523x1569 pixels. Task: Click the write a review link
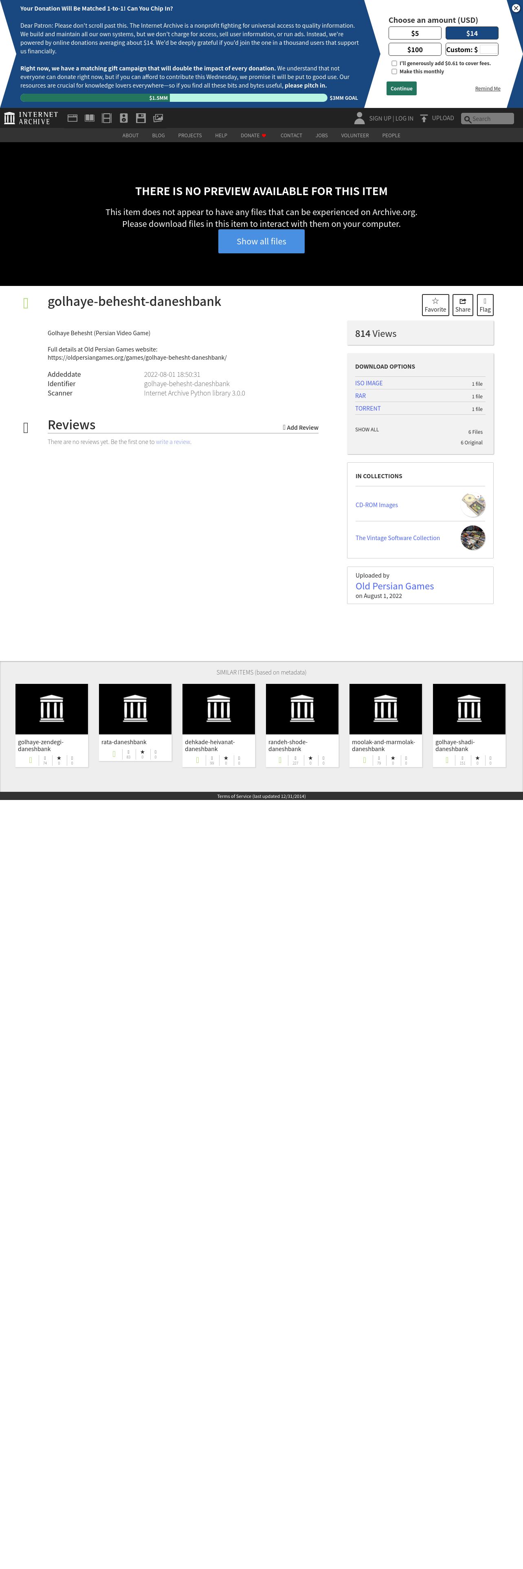[173, 442]
